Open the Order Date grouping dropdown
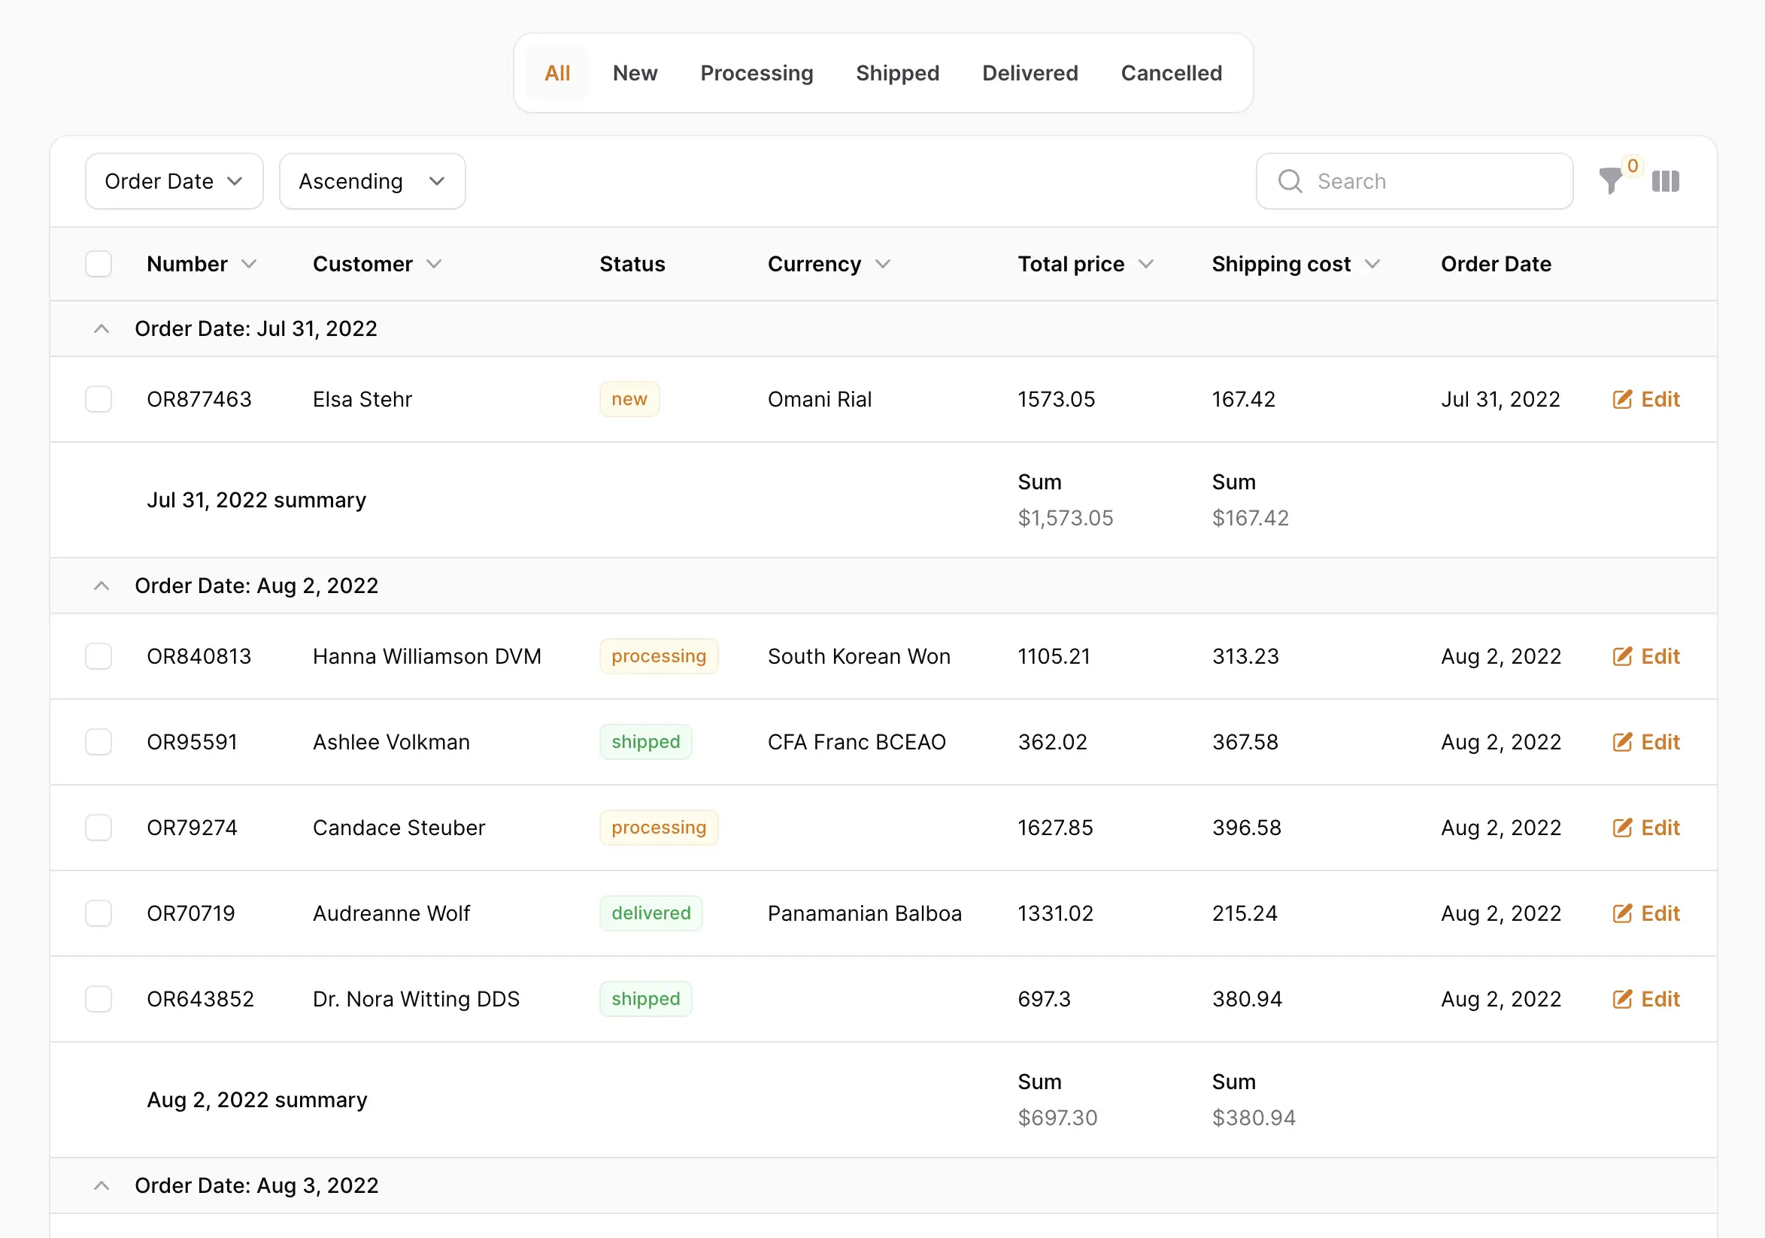This screenshot has width=1765, height=1238. [x=174, y=181]
